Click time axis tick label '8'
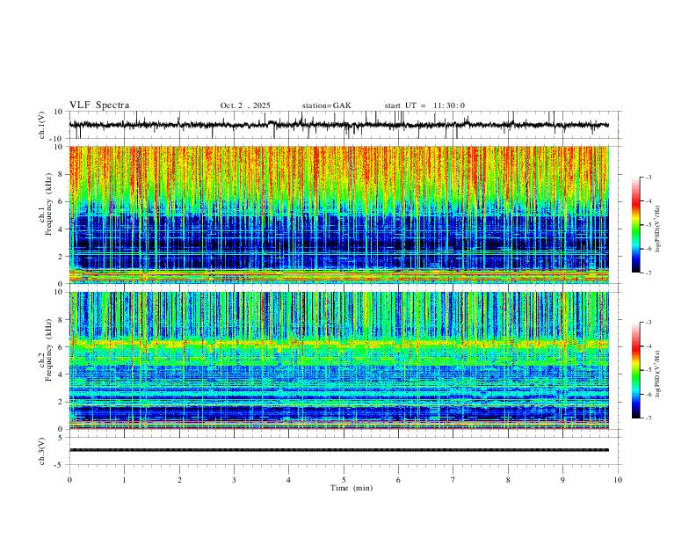Viewport: 696px width, 538px height. pos(508,480)
